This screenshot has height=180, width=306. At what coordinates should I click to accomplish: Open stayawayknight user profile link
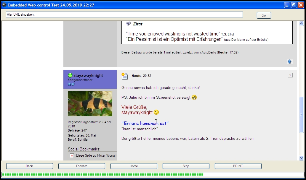(88, 76)
